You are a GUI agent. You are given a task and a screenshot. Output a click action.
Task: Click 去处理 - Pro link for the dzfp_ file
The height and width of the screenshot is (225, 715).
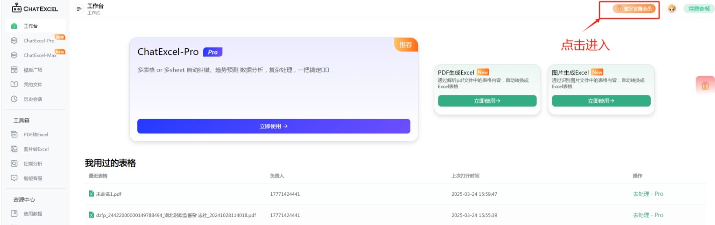(x=648, y=215)
